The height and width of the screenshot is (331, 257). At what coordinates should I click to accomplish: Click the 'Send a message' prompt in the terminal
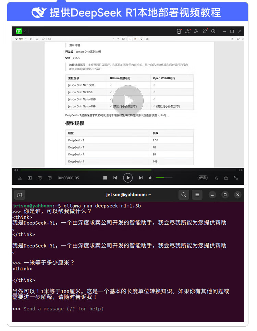pos(63,309)
